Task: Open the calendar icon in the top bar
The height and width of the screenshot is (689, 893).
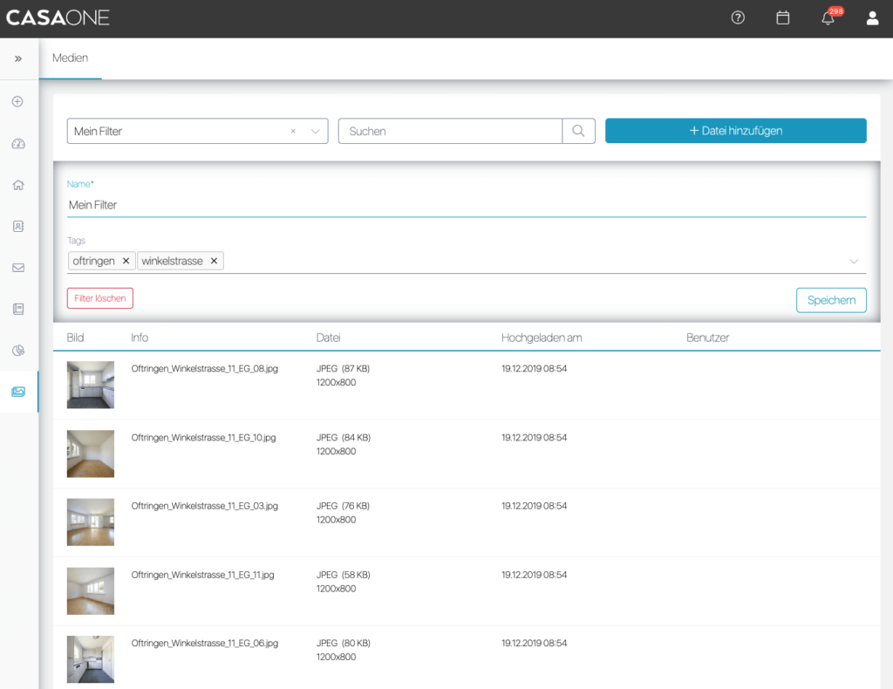Action: [783, 17]
